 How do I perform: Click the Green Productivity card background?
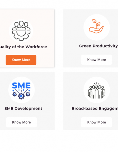click(x=73, y=39)
